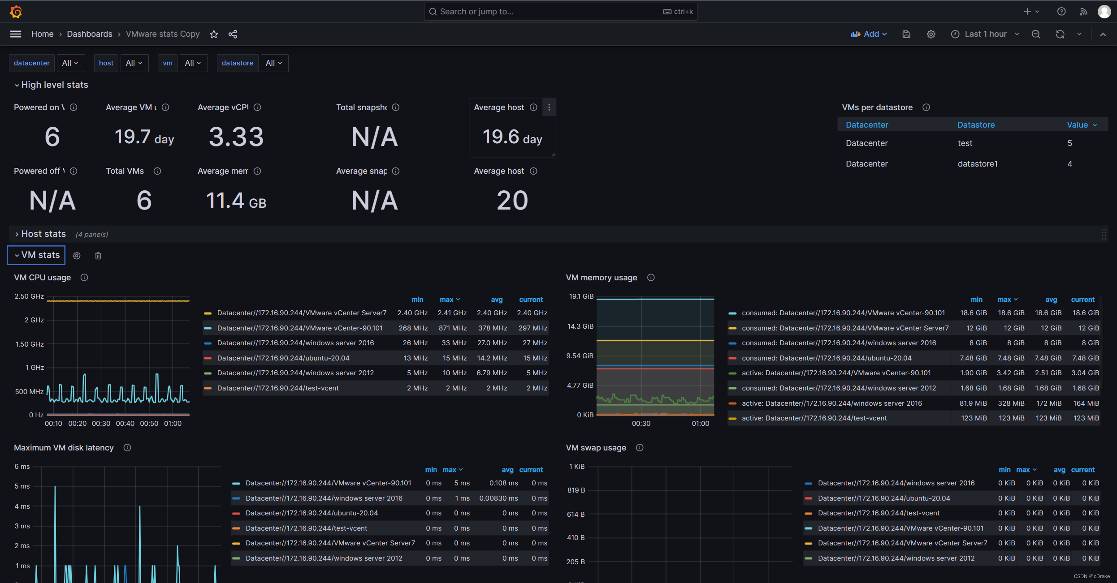Open VM stats row settings gear
The image size is (1117, 583).
77,255
